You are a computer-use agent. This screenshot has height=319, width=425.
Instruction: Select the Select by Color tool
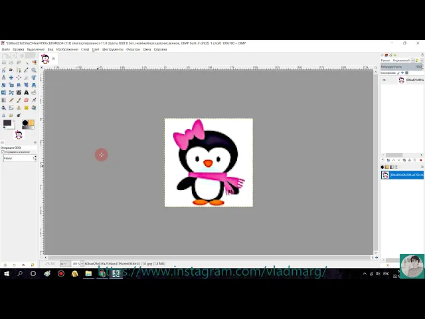coord(34,62)
